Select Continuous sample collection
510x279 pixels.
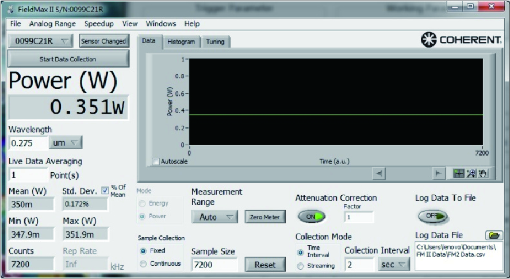(x=143, y=263)
